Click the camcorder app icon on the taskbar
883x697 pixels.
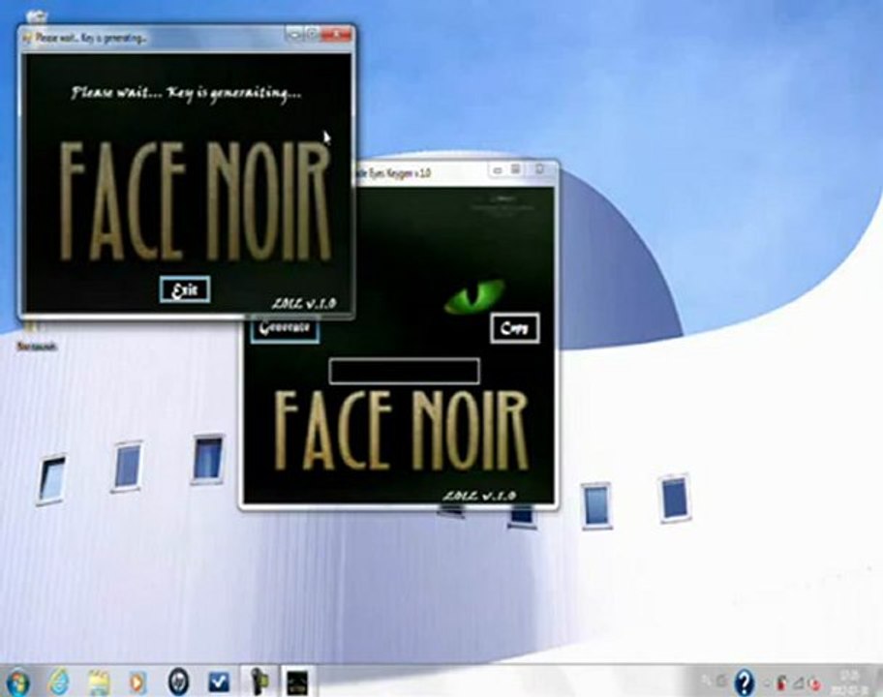(x=259, y=682)
